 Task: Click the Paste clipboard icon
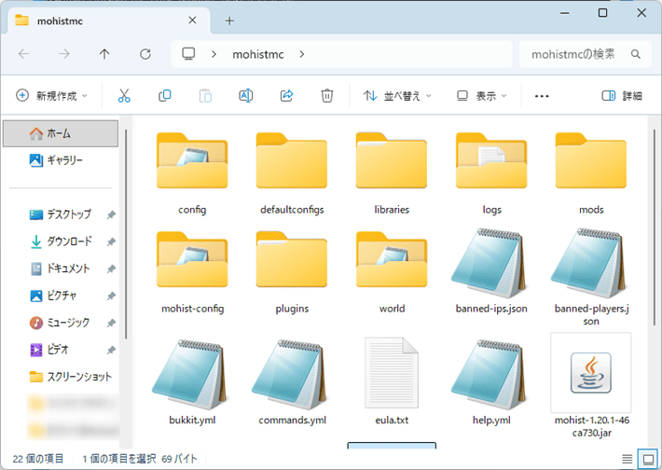[x=205, y=96]
